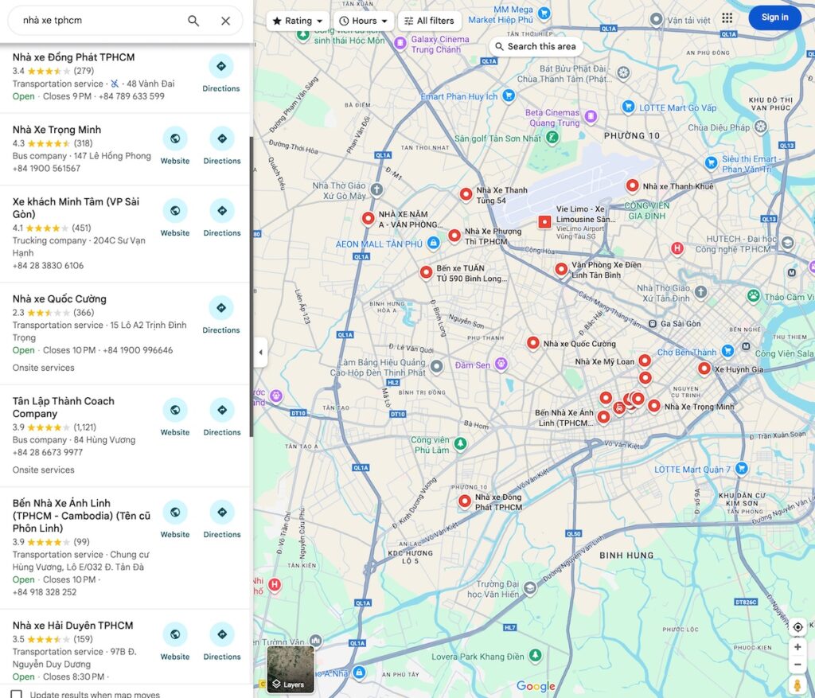This screenshot has height=698, width=815.
Task: Open the Hours filter dropdown
Action: coord(364,21)
